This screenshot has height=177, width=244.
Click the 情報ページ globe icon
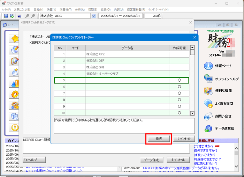click(x=208, y=66)
